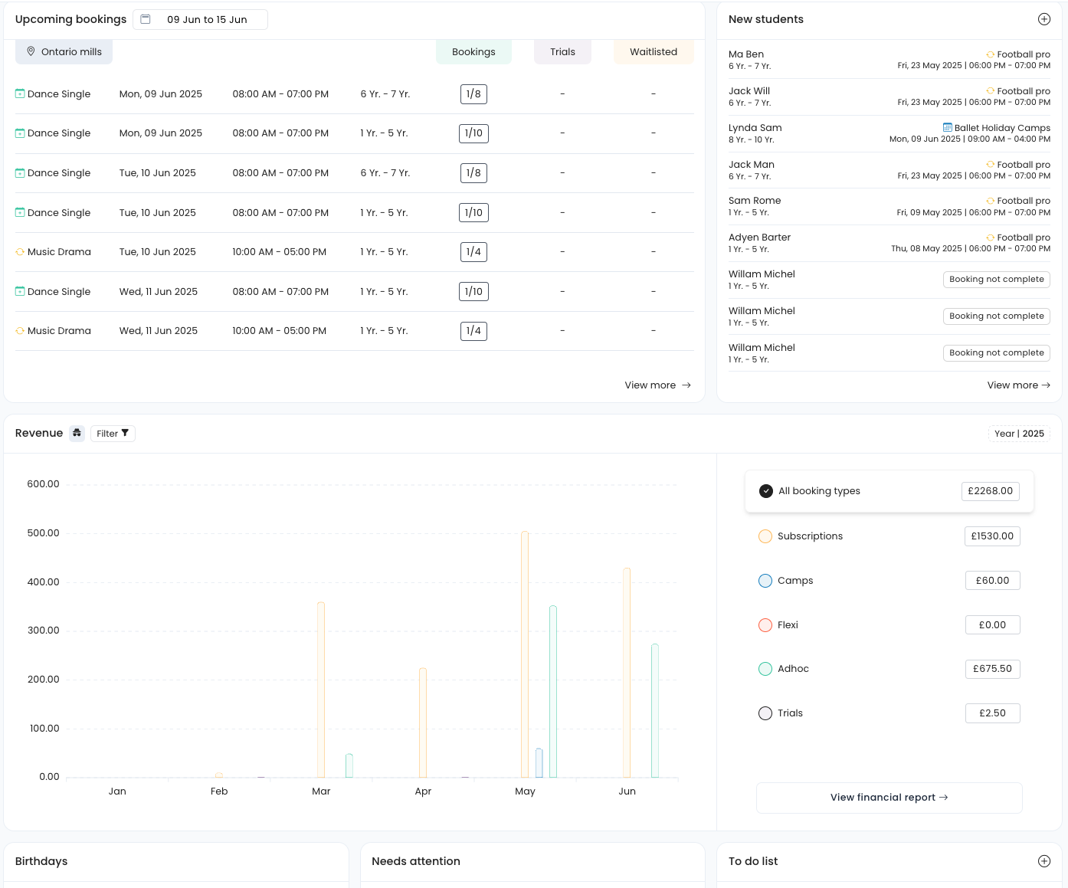Click 1/8 bookings badge for Mon 09 Jun

tap(473, 94)
